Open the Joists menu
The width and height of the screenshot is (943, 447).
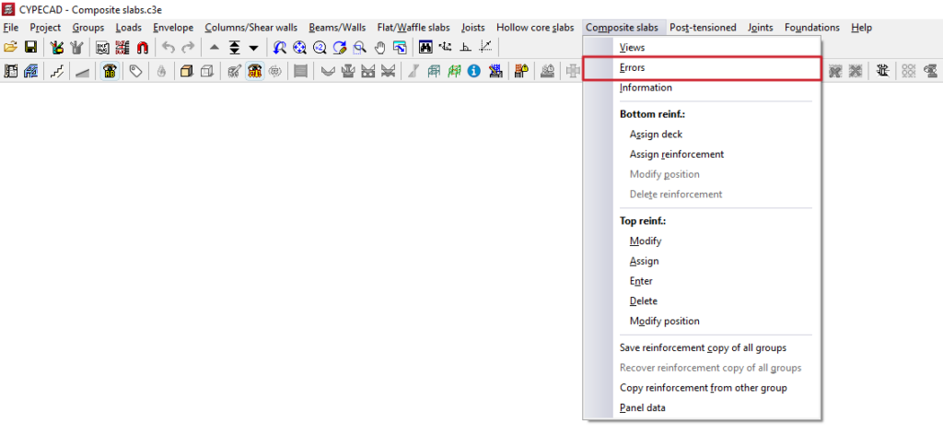[x=473, y=28]
